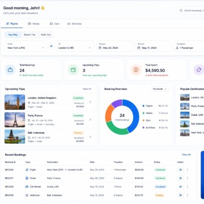Open the 1 Passenger travelers selector

click(189, 46)
